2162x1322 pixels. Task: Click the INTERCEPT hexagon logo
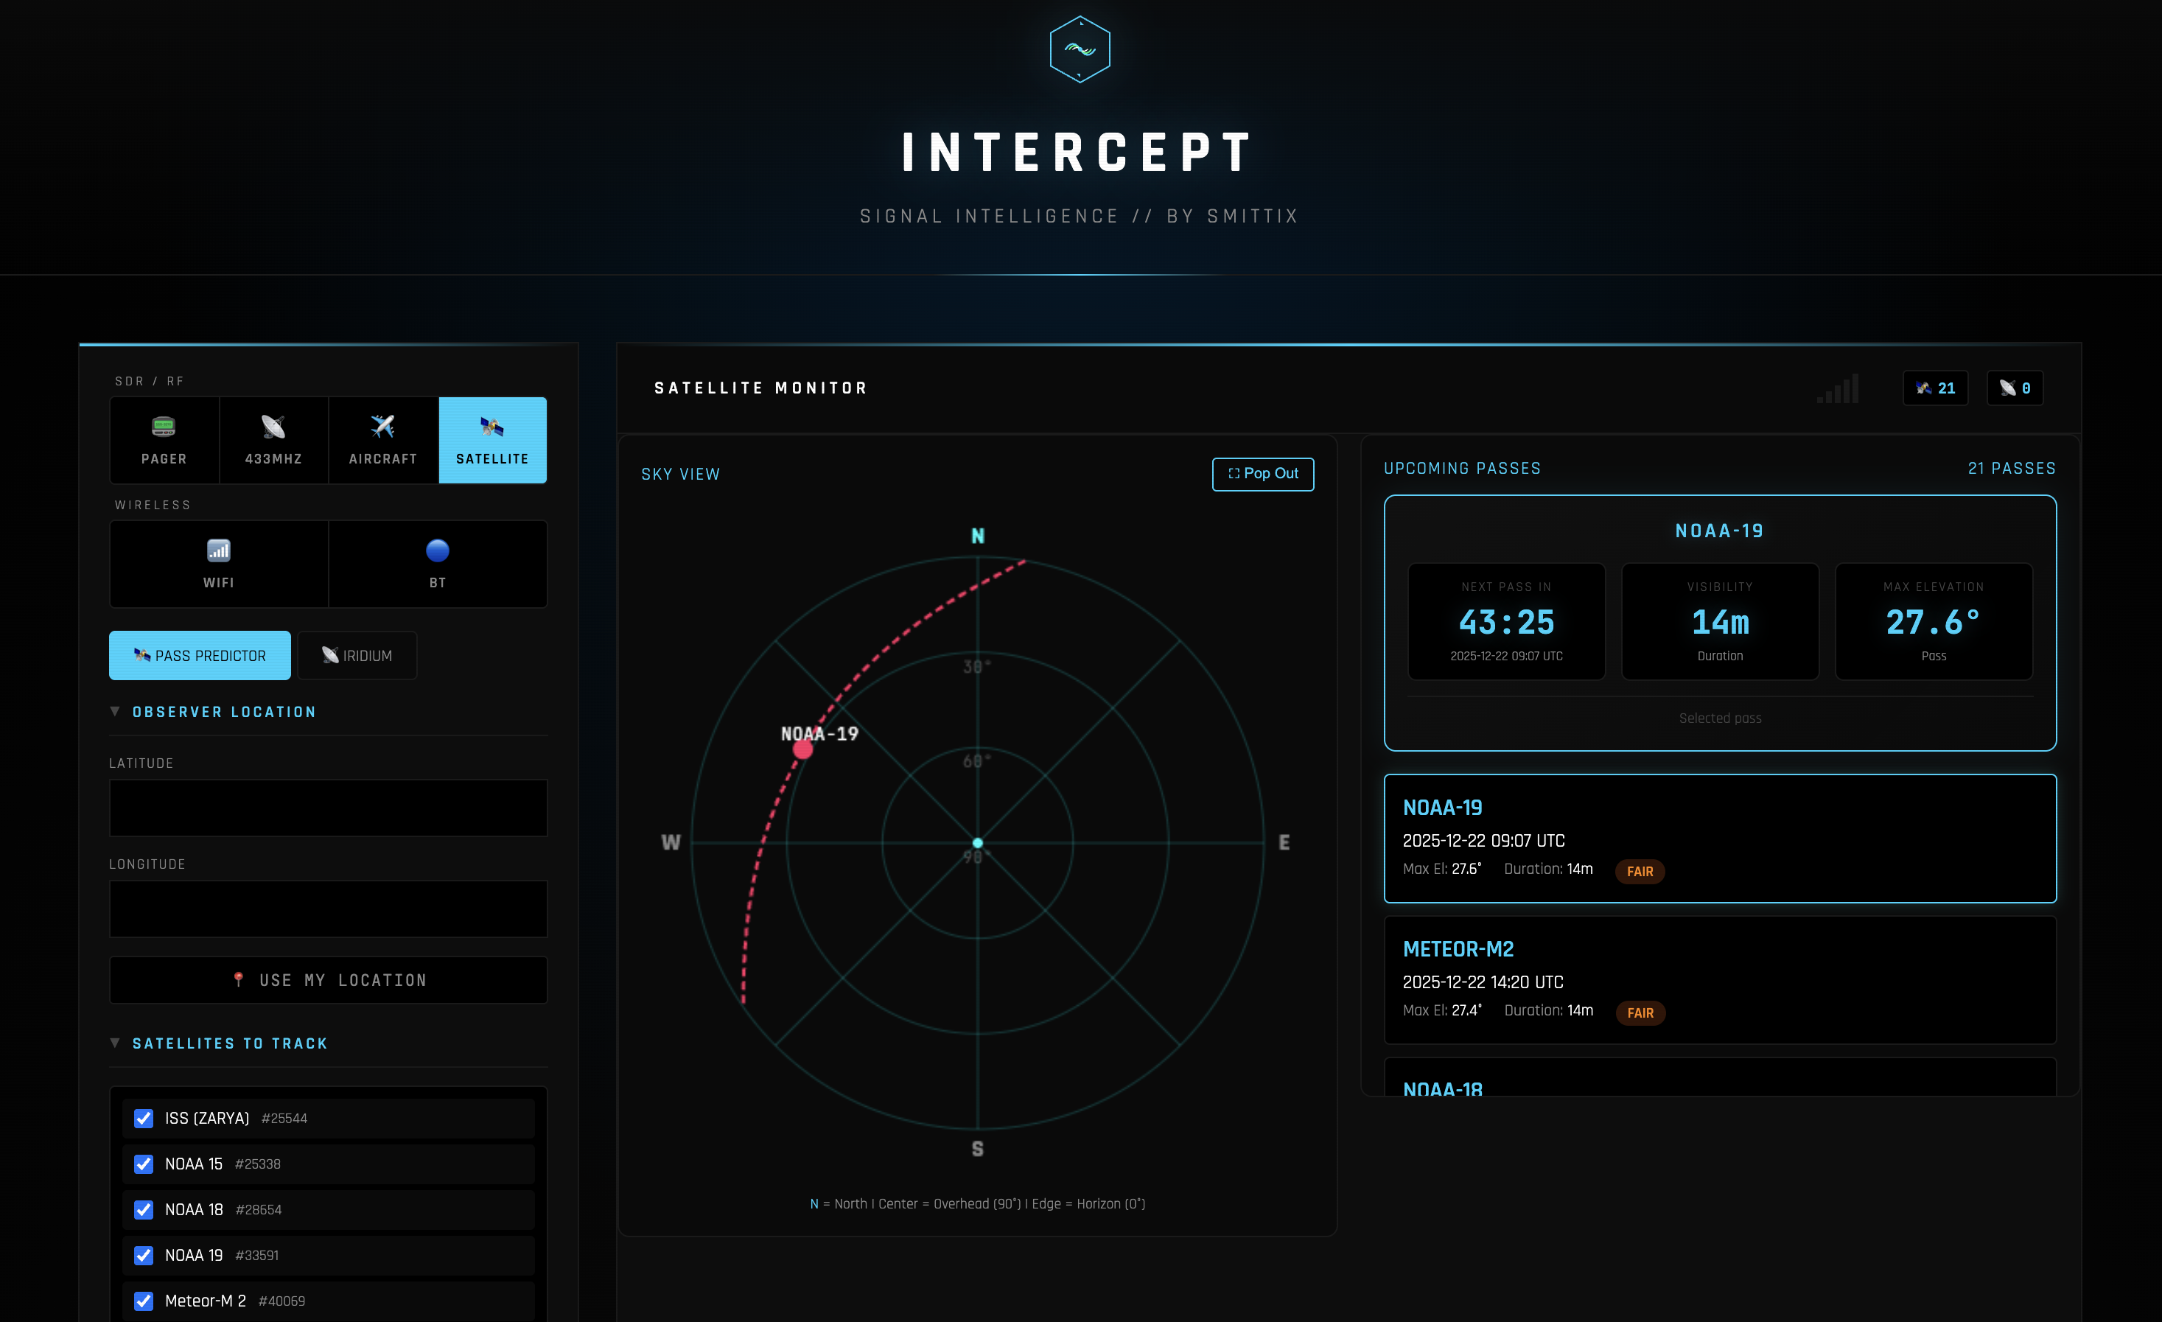[x=1080, y=50]
